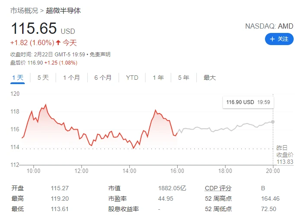Image resolution: width=308 pixels, height=218 pixels.
Task: Select the 1 天 time range tab
Action: pyautogui.click(x=17, y=78)
